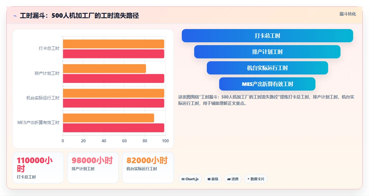The height and width of the screenshot is (196, 369).
Task: Click the 打卡总工时 axis label in chart
Action: click(49, 49)
